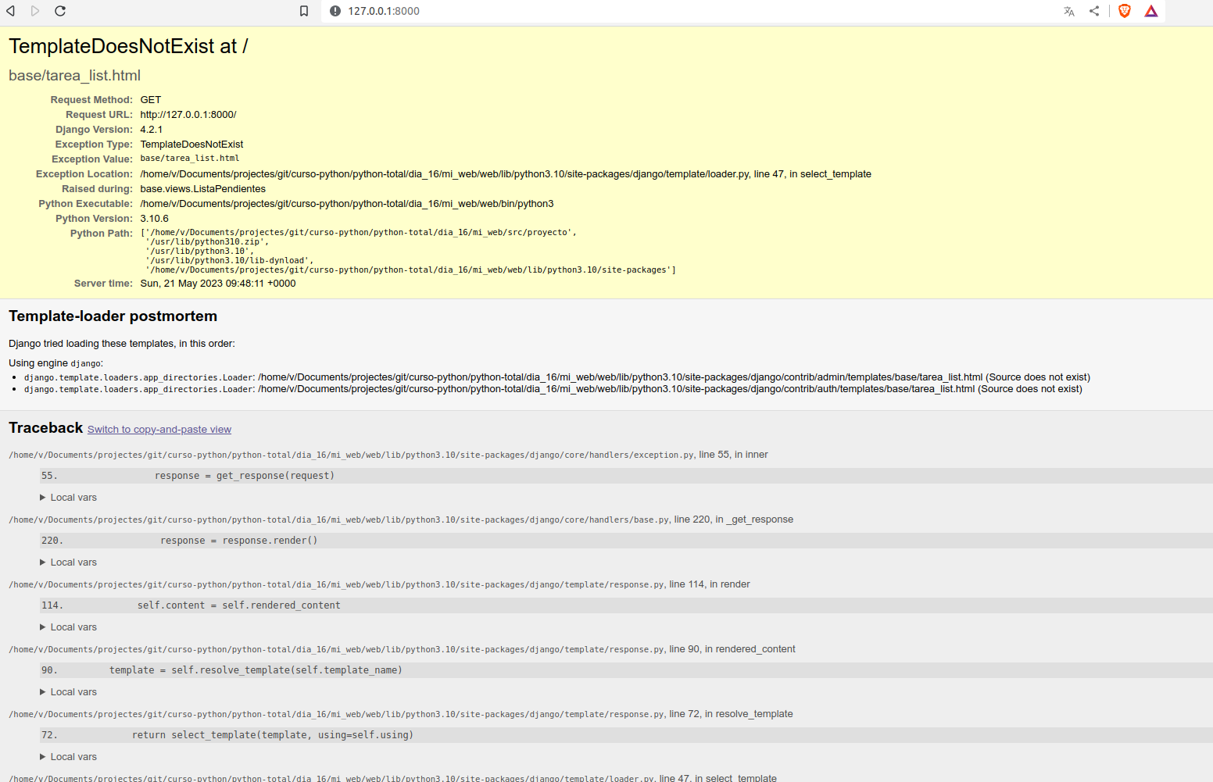Expand Local vars under the resolve_template line 90
The width and height of the screenshot is (1213, 782).
coord(69,692)
